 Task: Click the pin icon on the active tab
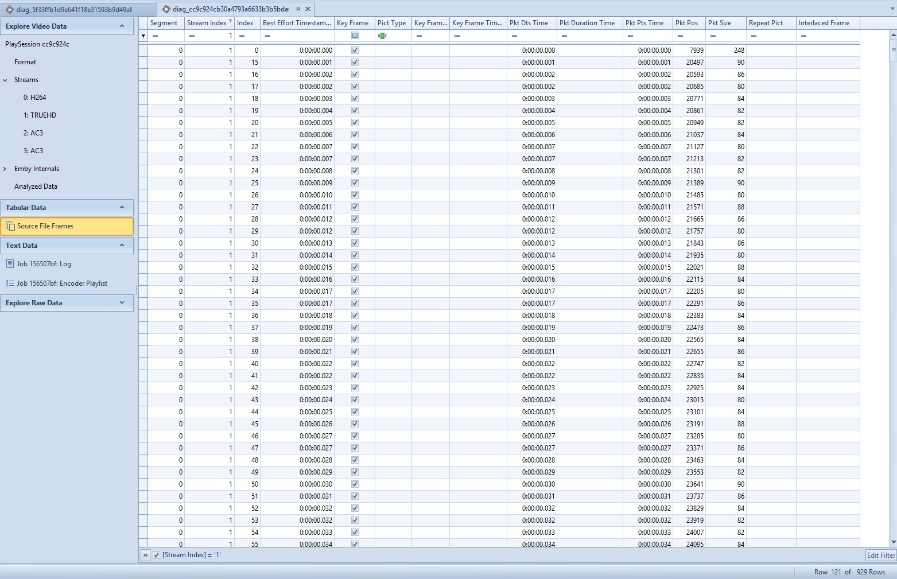pyautogui.click(x=298, y=9)
